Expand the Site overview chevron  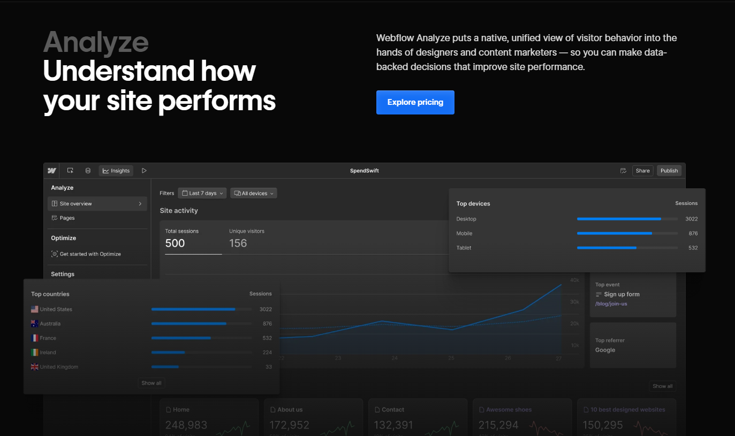click(140, 204)
